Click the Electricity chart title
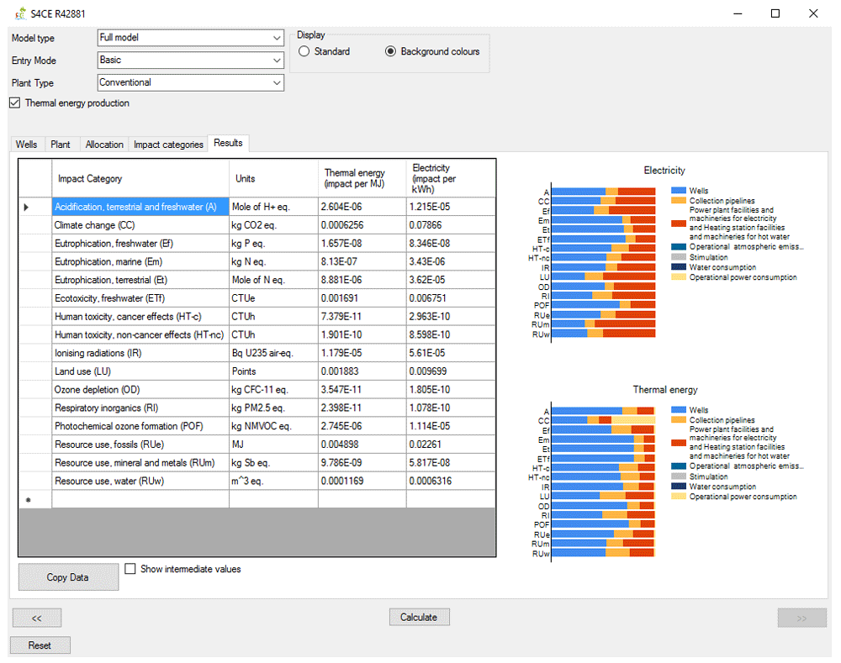This screenshot has height=663, width=841. click(664, 170)
